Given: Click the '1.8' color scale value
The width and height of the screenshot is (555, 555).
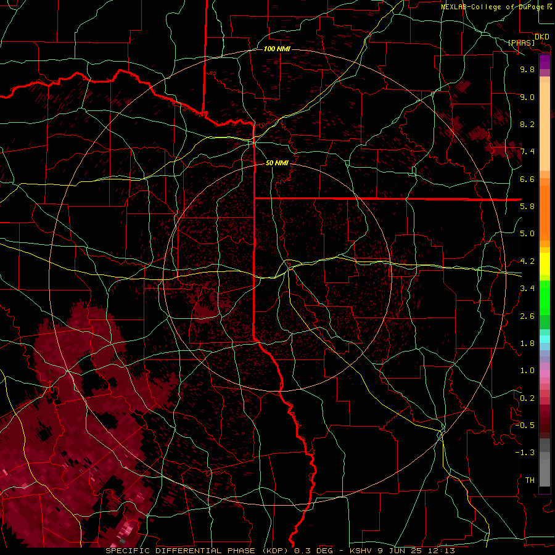Looking at the screenshot, I should 527,343.
